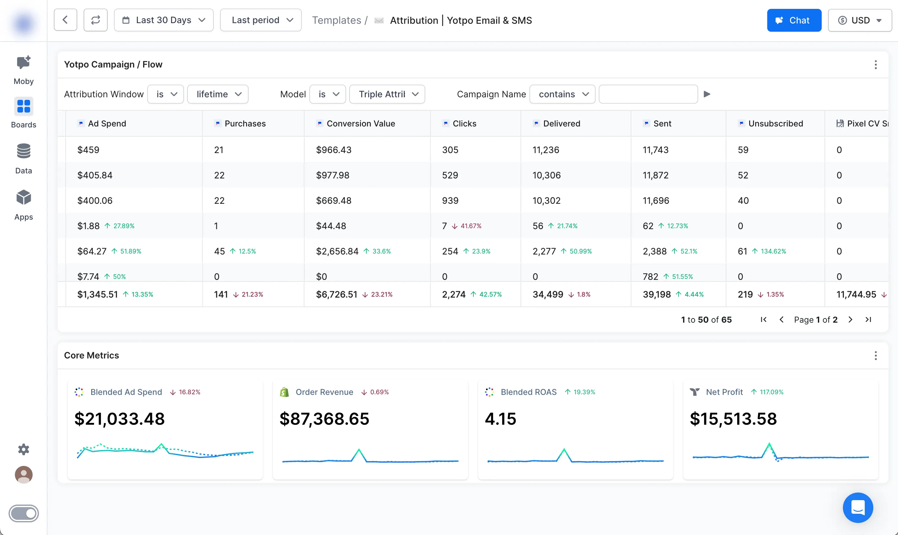The height and width of the screenshot is (535, 898).
Task: Run campaign name filter play arrow
Action: point(707,94)
